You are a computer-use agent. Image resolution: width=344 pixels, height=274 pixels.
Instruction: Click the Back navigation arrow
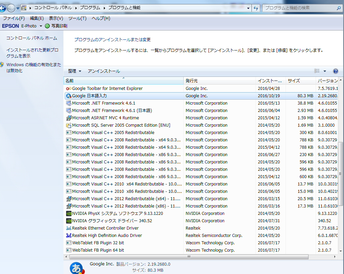tap(2, 8)
